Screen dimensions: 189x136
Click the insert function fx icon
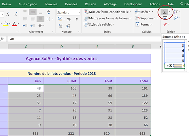tap(2, 39)
